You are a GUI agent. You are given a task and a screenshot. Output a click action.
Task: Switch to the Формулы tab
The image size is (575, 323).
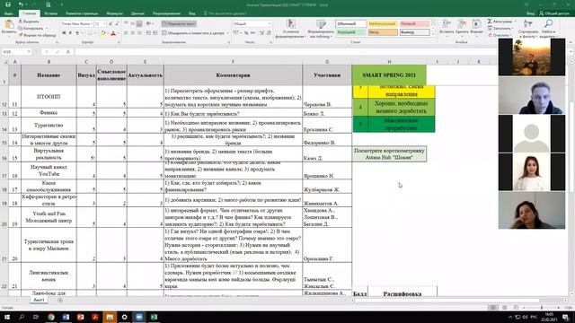click(x=114, y=13)
